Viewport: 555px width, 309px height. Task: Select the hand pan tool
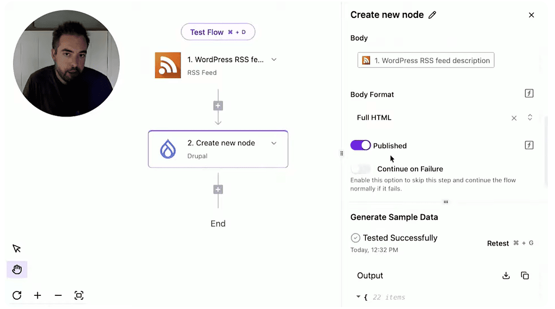pyautogui.click(x=17, y=269)
